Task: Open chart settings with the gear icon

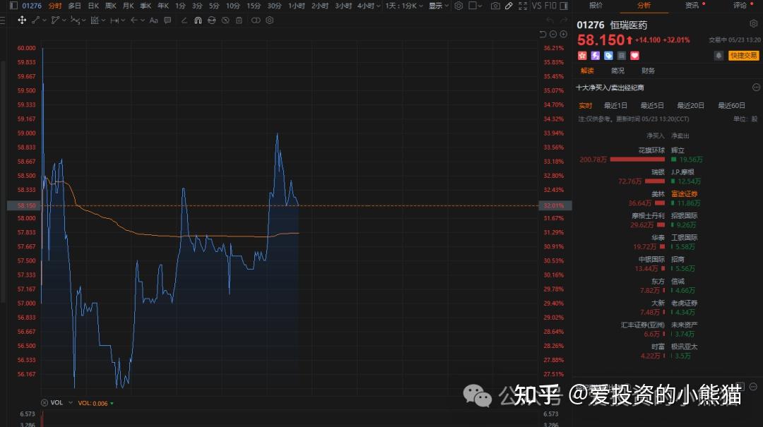Action: pos(459,6)
